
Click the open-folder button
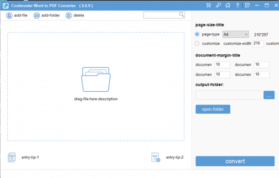point(213,109)
